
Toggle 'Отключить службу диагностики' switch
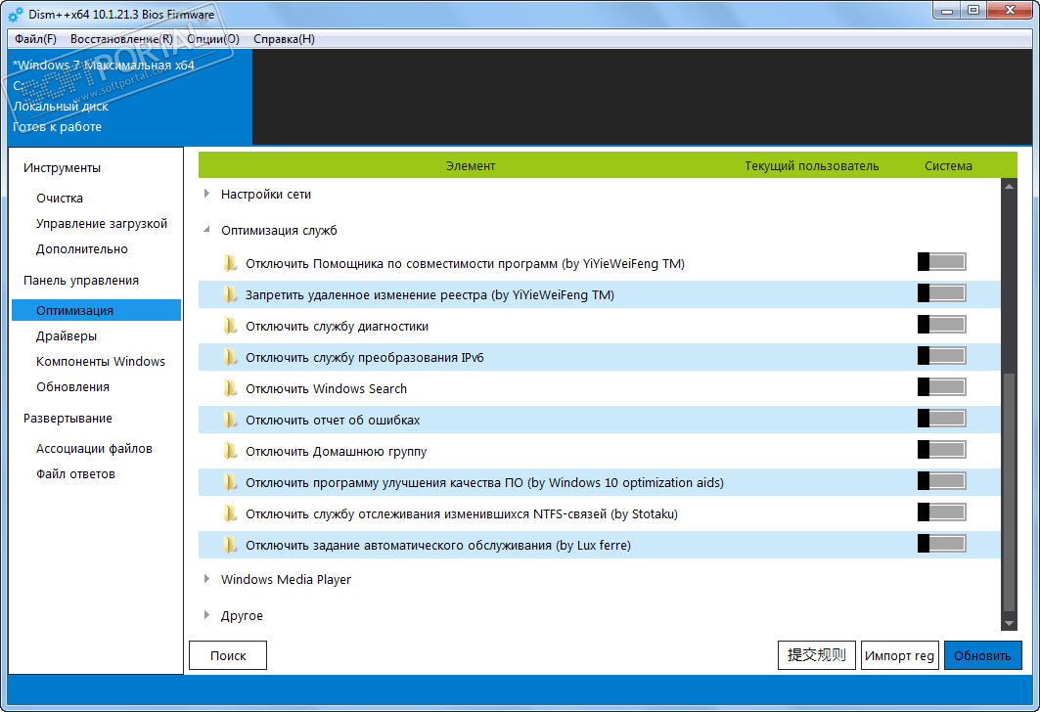(942, 324)
